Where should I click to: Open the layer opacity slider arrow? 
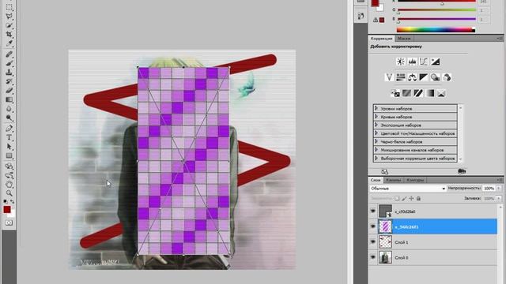click(499, 188)
